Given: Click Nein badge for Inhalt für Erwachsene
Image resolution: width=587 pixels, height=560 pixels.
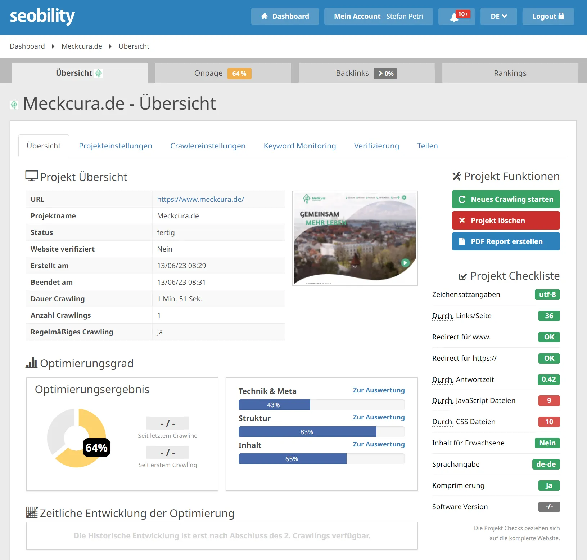Looking at the screenshot, I should tap(547, 443).
